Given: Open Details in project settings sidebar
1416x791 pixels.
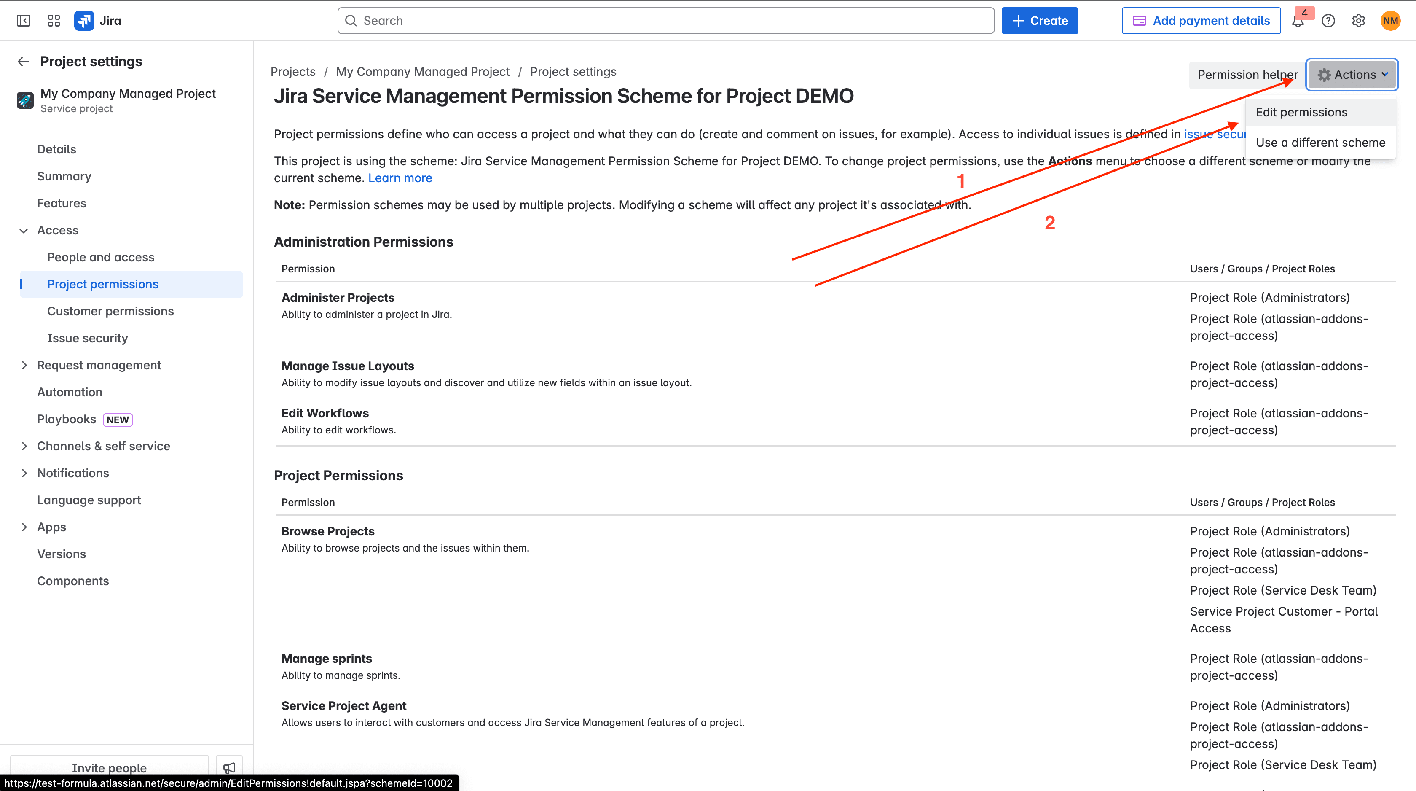Looking at the screenshot, I should pos(56,149).
